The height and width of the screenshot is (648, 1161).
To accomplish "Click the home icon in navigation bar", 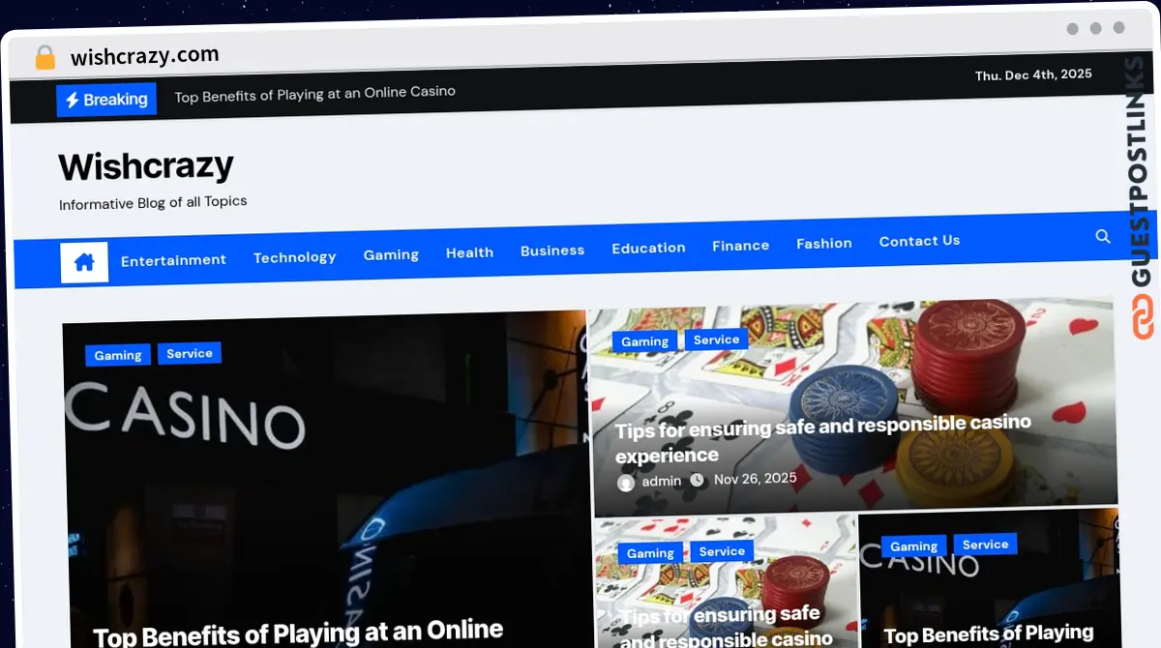I will pos(84,262).
